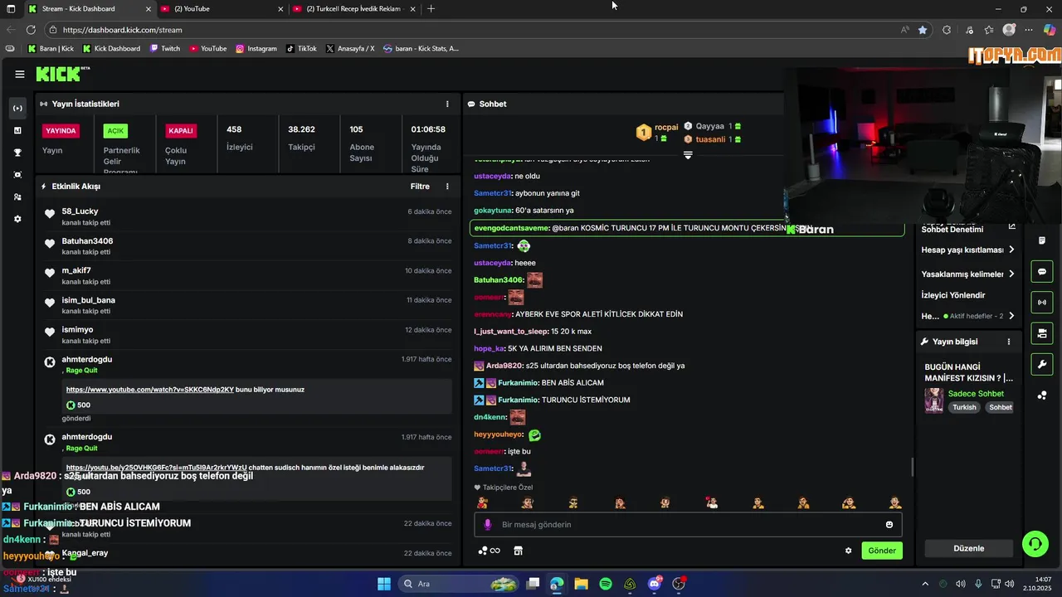Screen dimensions: 1062x597
Task: Click the Düzenle button
Action: tap(969, 548)
